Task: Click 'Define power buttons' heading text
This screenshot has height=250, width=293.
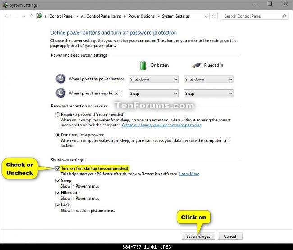Action: click(114, 33)
